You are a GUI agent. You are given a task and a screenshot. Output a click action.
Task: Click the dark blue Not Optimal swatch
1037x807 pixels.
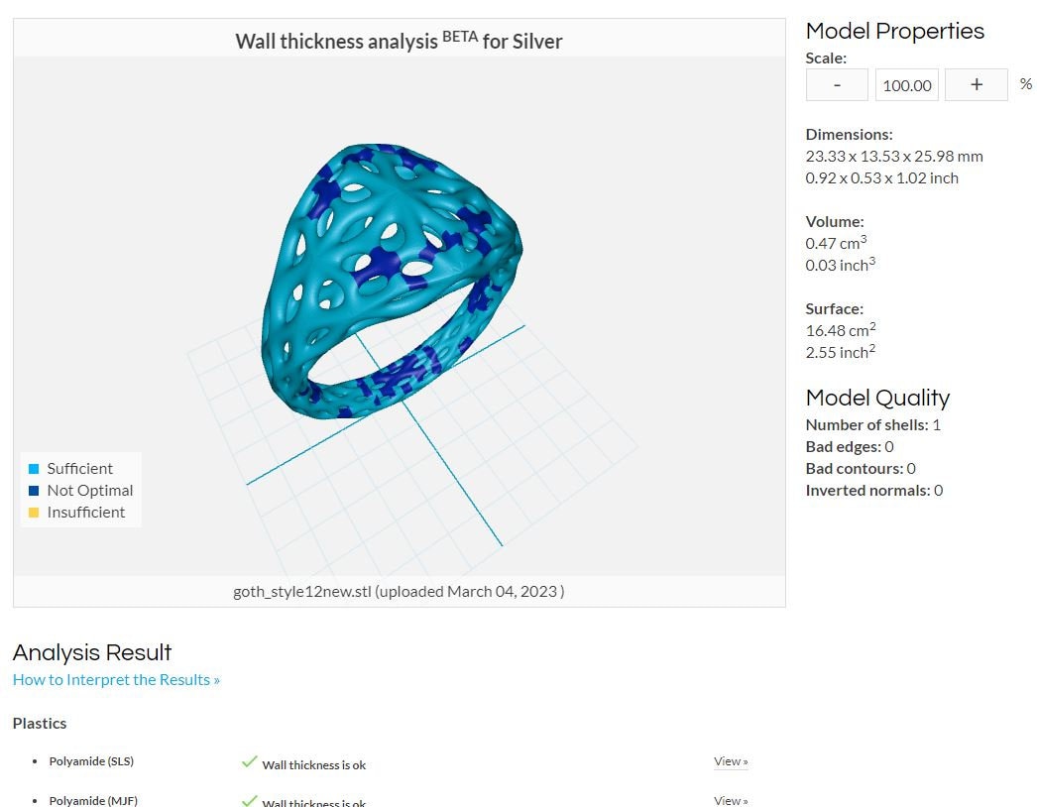click(34, 491)
